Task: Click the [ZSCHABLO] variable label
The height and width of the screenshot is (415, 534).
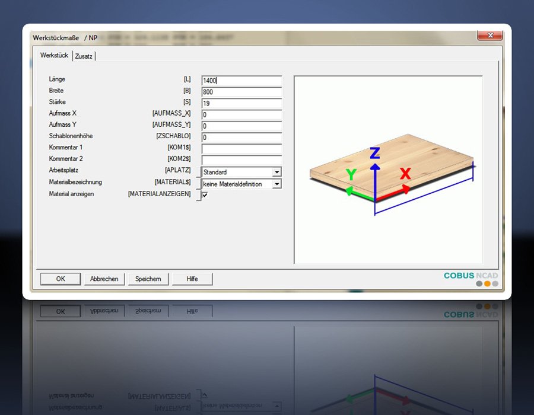Action: click(x=173, y=136)
